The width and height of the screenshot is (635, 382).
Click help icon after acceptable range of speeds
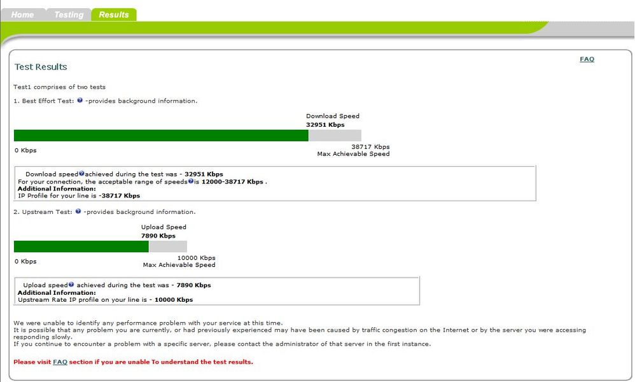[x=190, y=181]
